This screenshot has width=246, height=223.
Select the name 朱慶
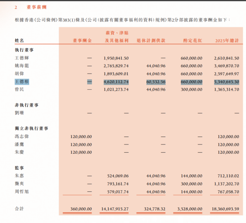coord(19,152)
